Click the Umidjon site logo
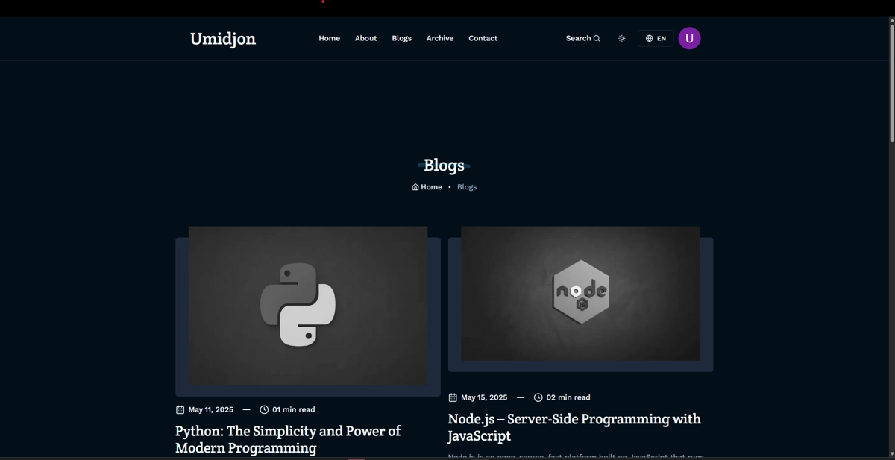Image resolution: width=895 pixels, height=460 pixels. 222,39
